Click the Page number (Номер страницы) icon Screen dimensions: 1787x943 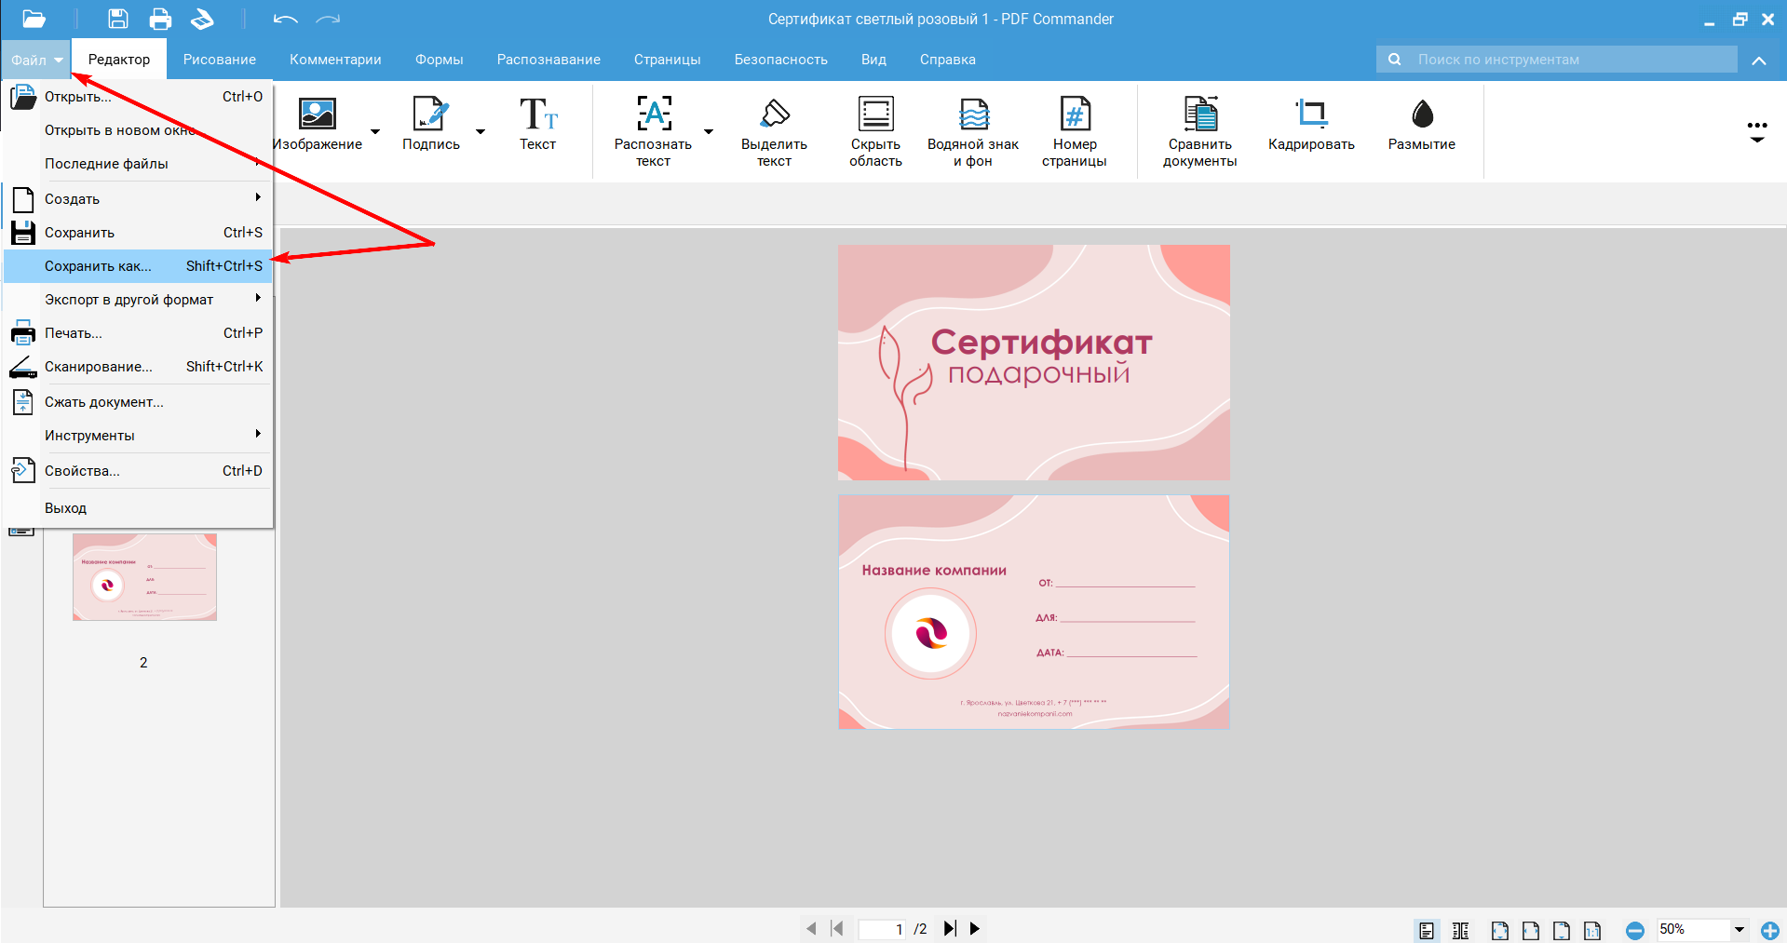click(1074, 115)
